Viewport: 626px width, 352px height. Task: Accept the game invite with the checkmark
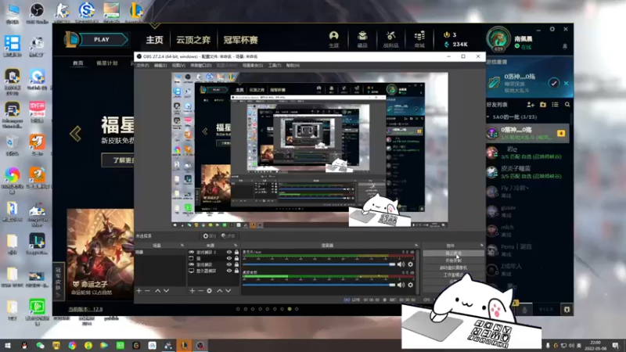click(x=553, y=83)
